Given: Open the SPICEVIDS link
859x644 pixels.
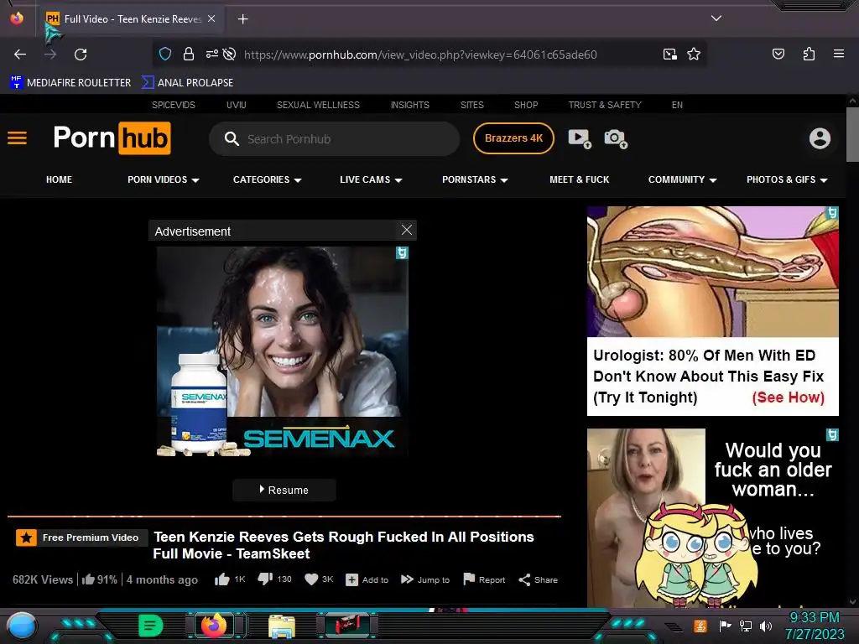Looking at the screenshot, I should point(174,105).
